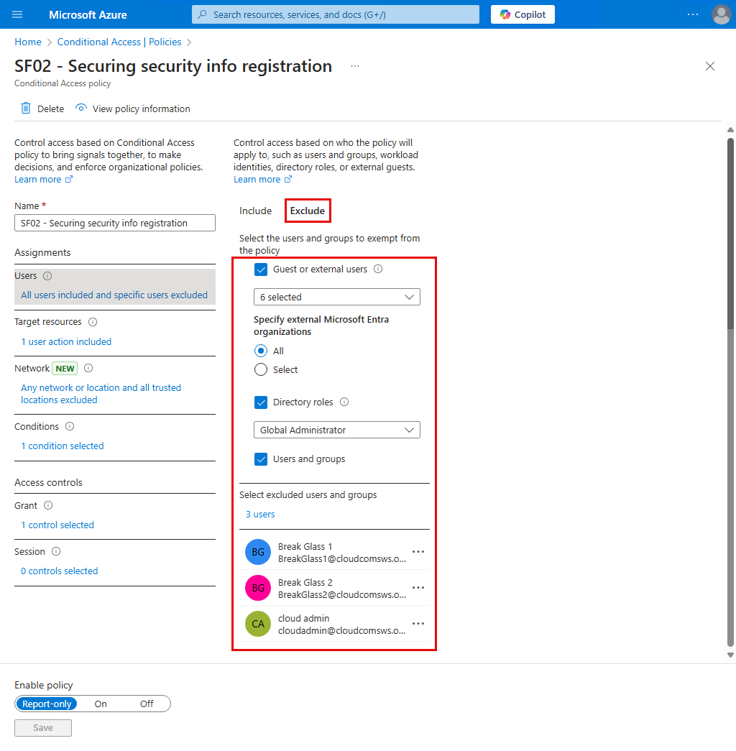The width and height of the screenshot is (736, 751).
Task: Click info icon next to Directory roles
Action: (x=344, y=402)
